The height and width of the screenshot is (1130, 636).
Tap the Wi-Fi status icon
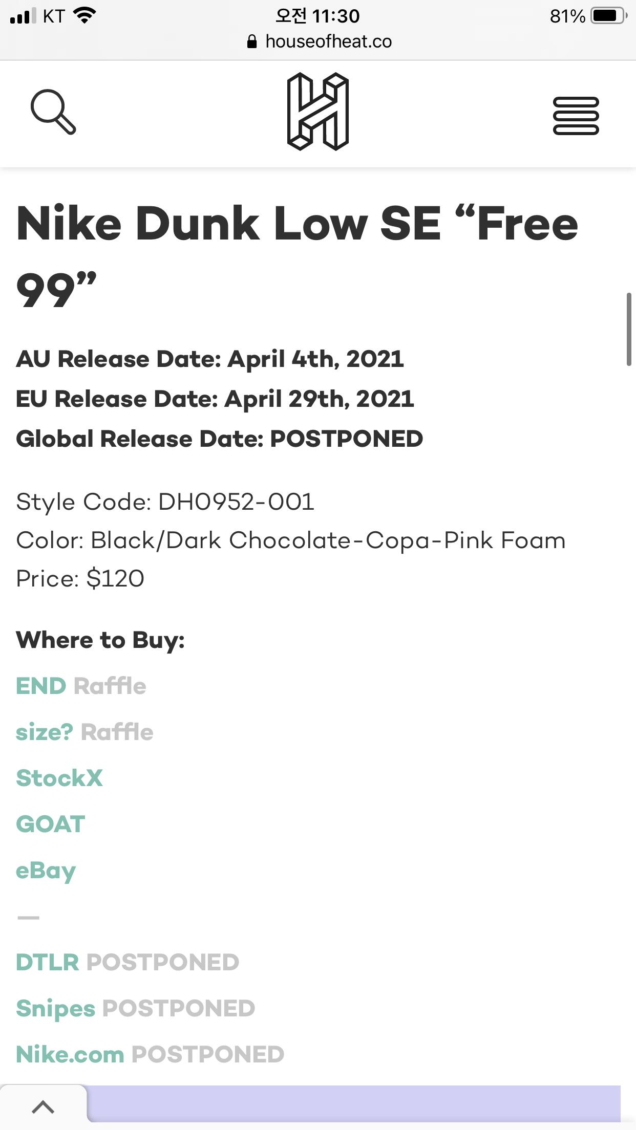point(85,16)
